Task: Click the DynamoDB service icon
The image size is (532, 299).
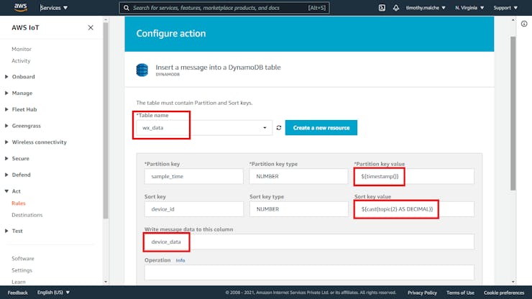Action: click(142, 70)
